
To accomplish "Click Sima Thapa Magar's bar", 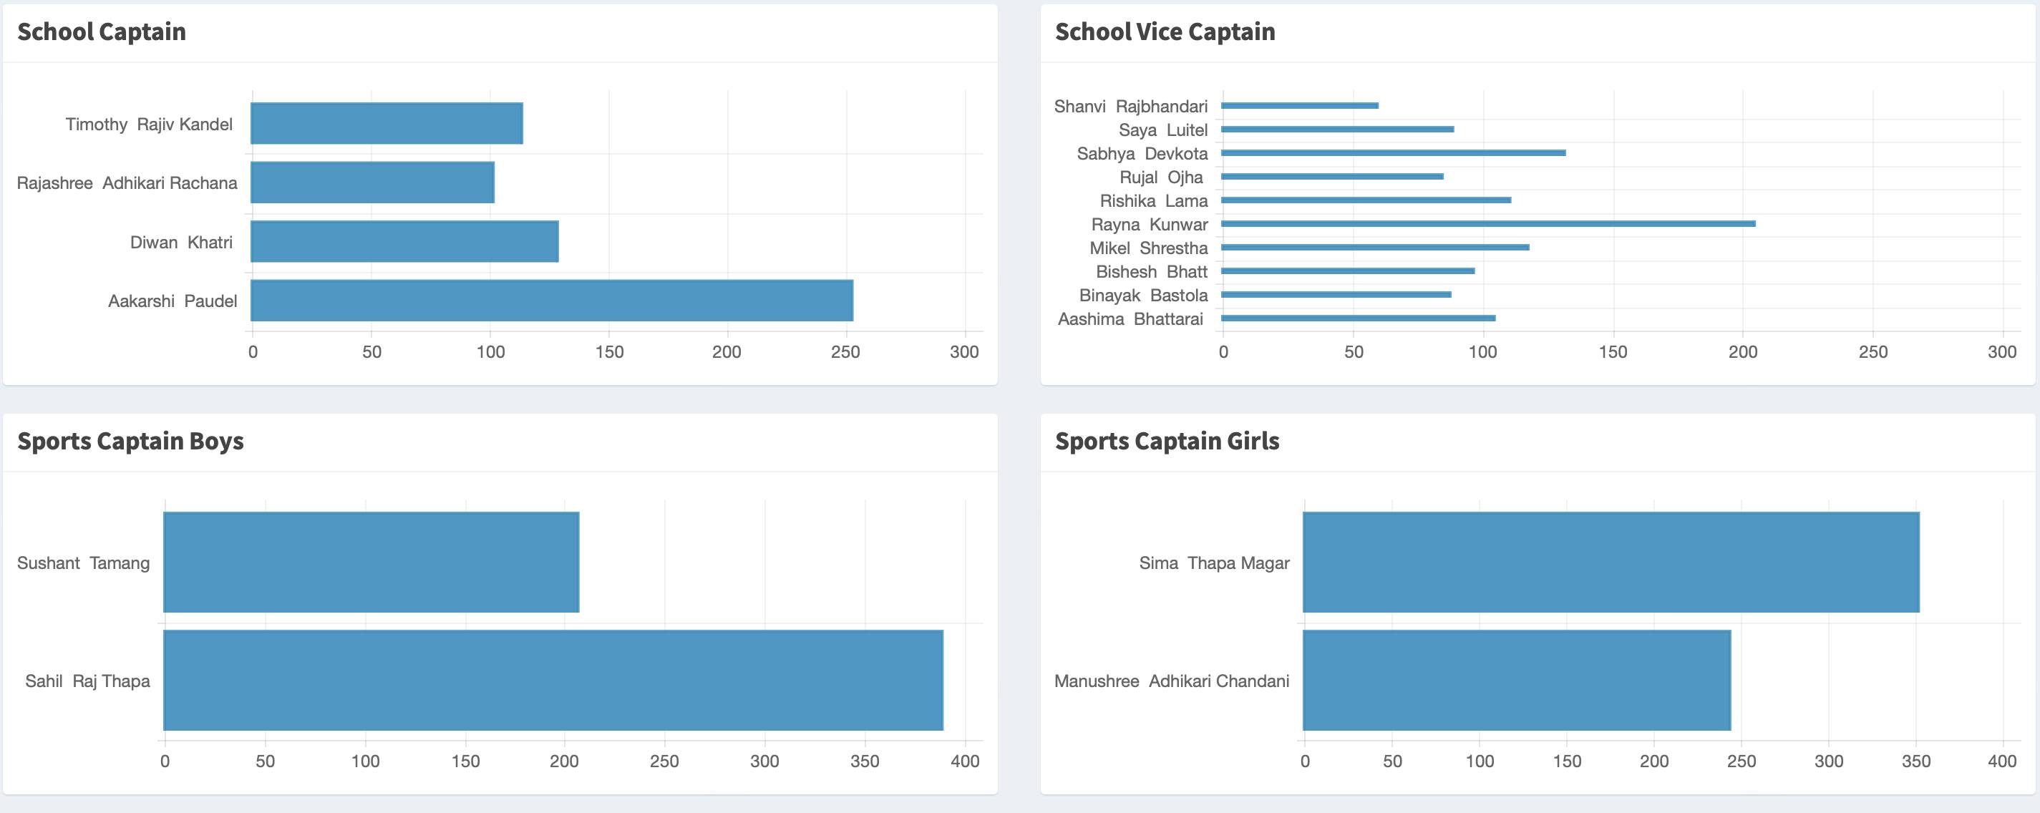I will (1611, 562).
